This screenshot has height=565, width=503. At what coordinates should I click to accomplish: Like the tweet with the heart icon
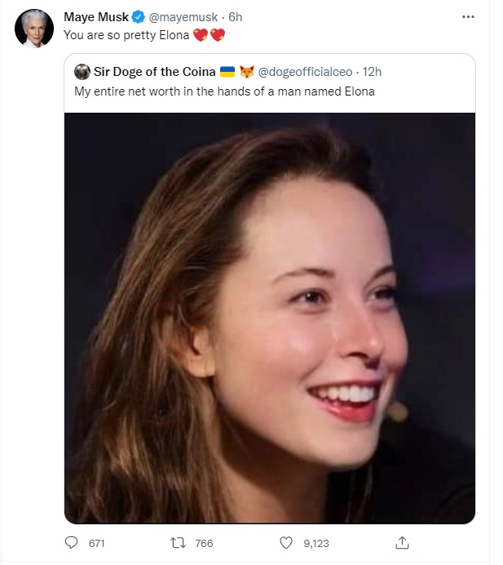coord(286,542)
